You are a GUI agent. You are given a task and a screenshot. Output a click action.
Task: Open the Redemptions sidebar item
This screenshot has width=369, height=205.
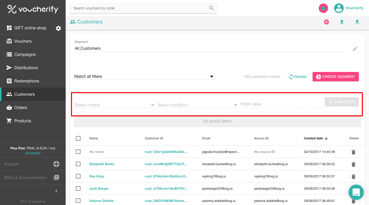point(27,81)
